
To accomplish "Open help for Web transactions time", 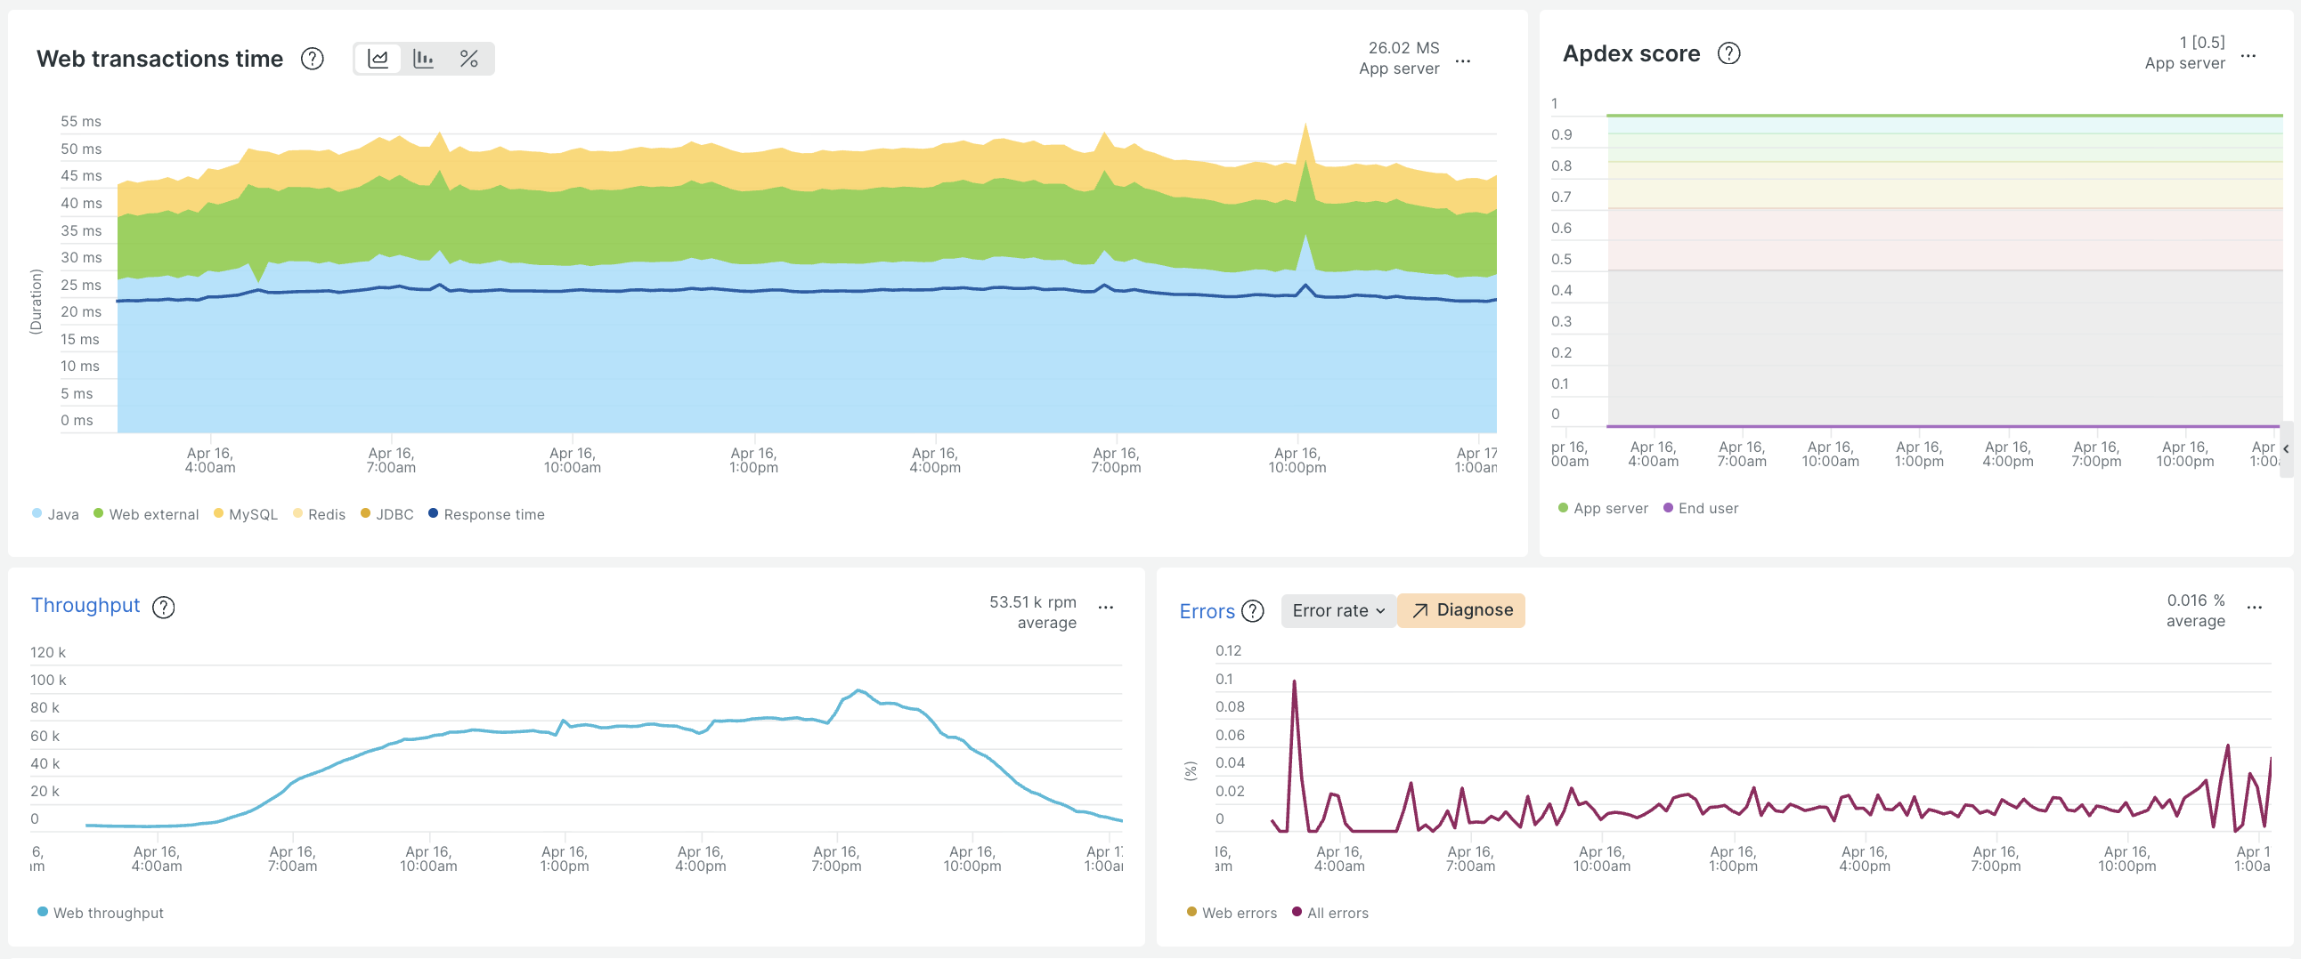I will pos(313,59).
